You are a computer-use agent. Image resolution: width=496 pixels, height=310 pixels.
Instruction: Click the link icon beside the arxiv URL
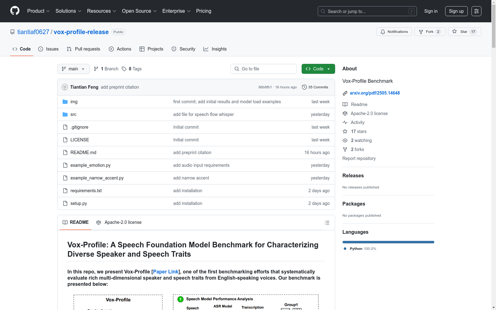point(345,93)
